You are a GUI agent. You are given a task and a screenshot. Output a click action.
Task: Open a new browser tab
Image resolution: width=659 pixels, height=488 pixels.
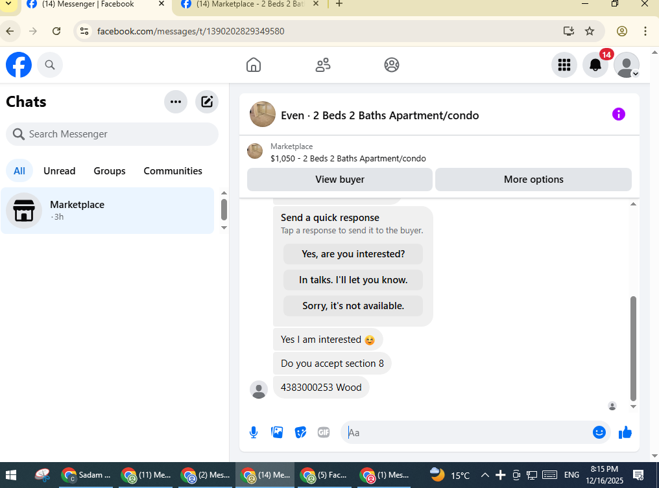tap(339, 4)
